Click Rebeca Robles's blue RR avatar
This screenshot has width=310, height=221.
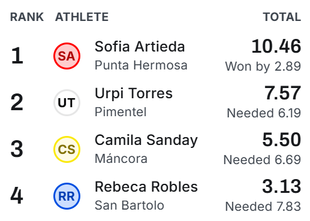67,196
